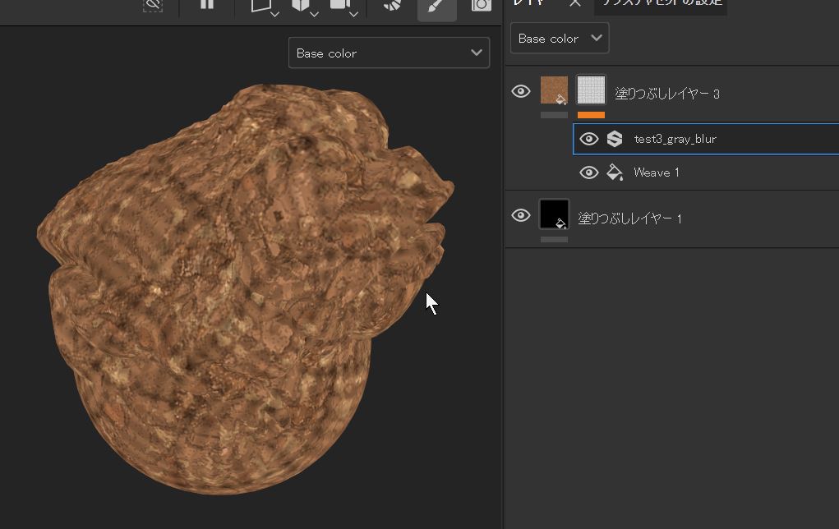The width and height of the screenshot is (839, 529).
Task: Click the orange mask indicator bar under layer 3
Action: [591, 115]
